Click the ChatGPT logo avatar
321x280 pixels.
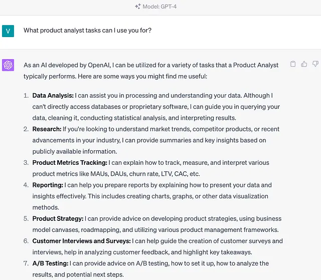click(8, 65)
